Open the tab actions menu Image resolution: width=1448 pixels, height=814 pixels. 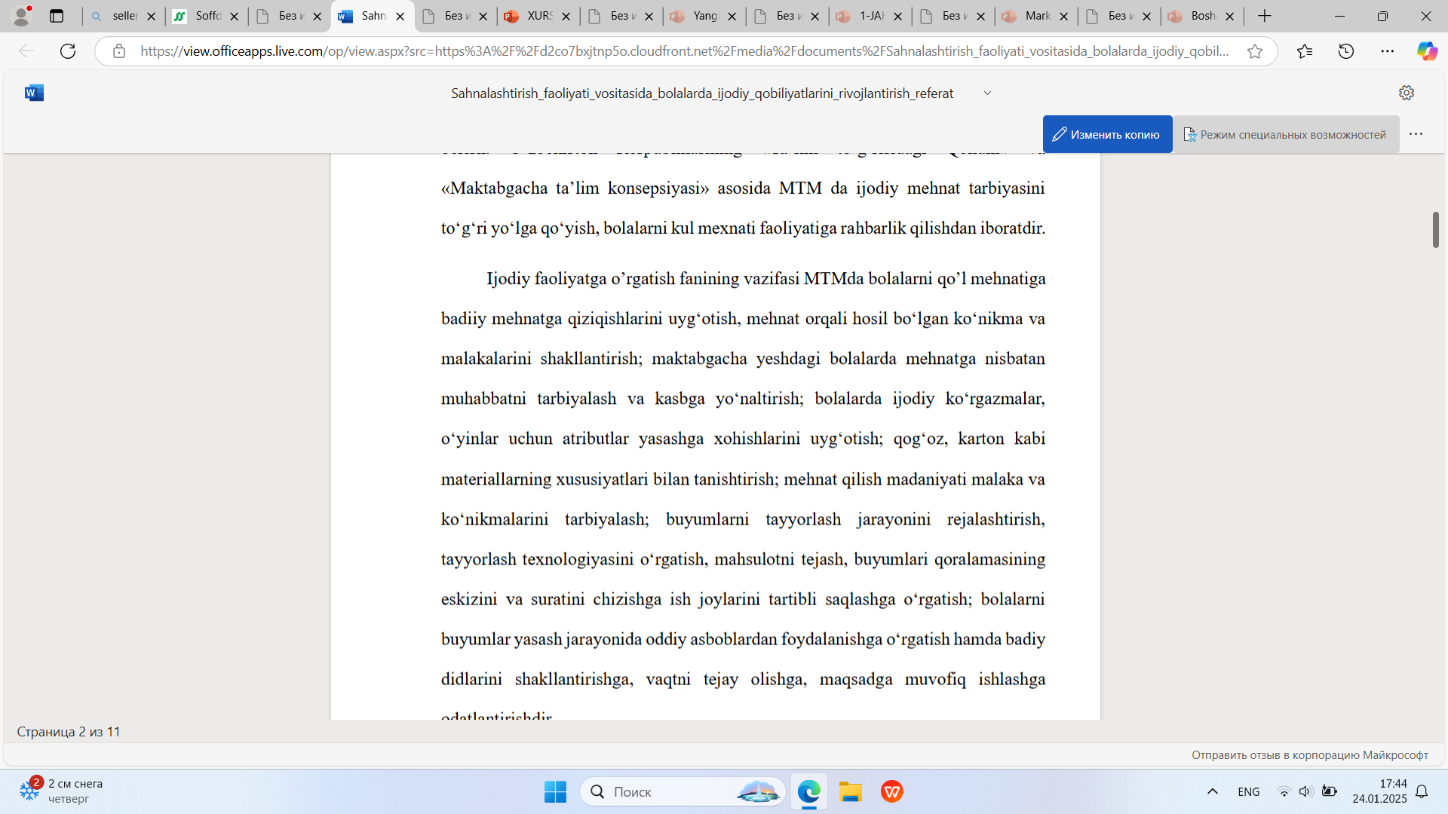[x=57, y=16]
